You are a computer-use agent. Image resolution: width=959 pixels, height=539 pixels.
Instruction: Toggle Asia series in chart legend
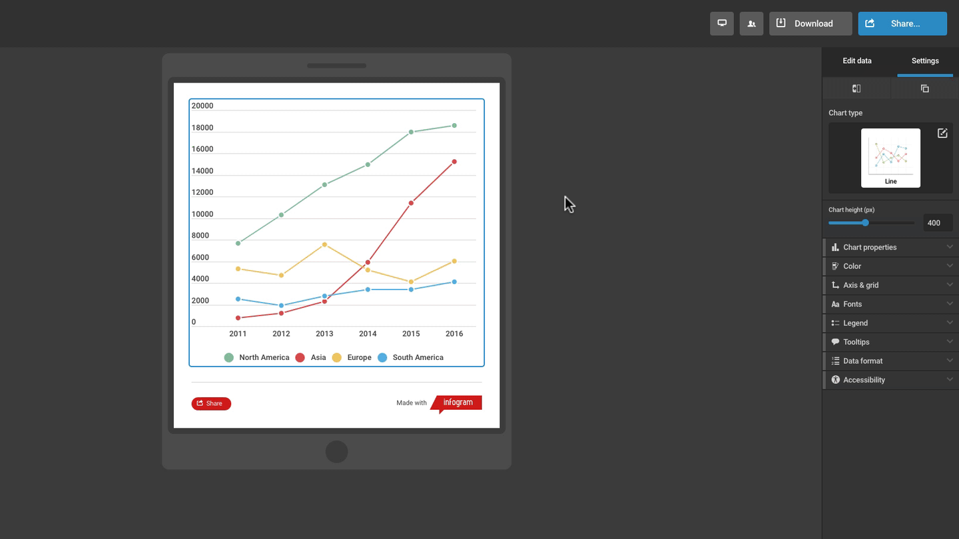[x=311, y=357]
